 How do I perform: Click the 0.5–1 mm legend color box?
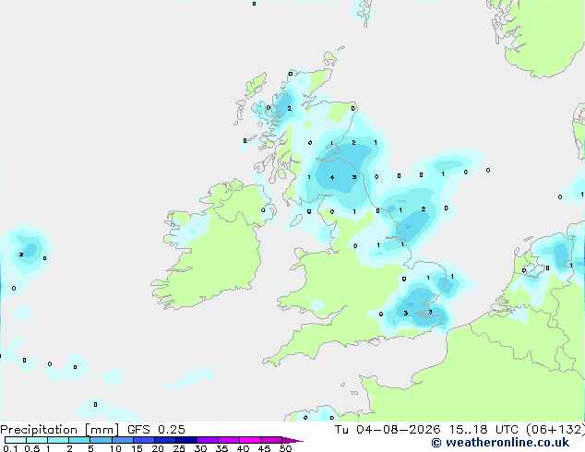point(37,440)
